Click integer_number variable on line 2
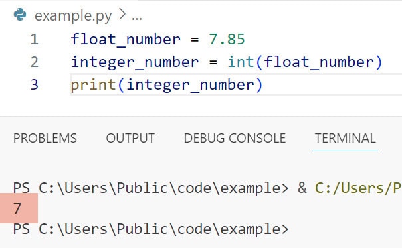Image resolution: width=402 pixels, height=248 pixels. click(x=135, y=63)
